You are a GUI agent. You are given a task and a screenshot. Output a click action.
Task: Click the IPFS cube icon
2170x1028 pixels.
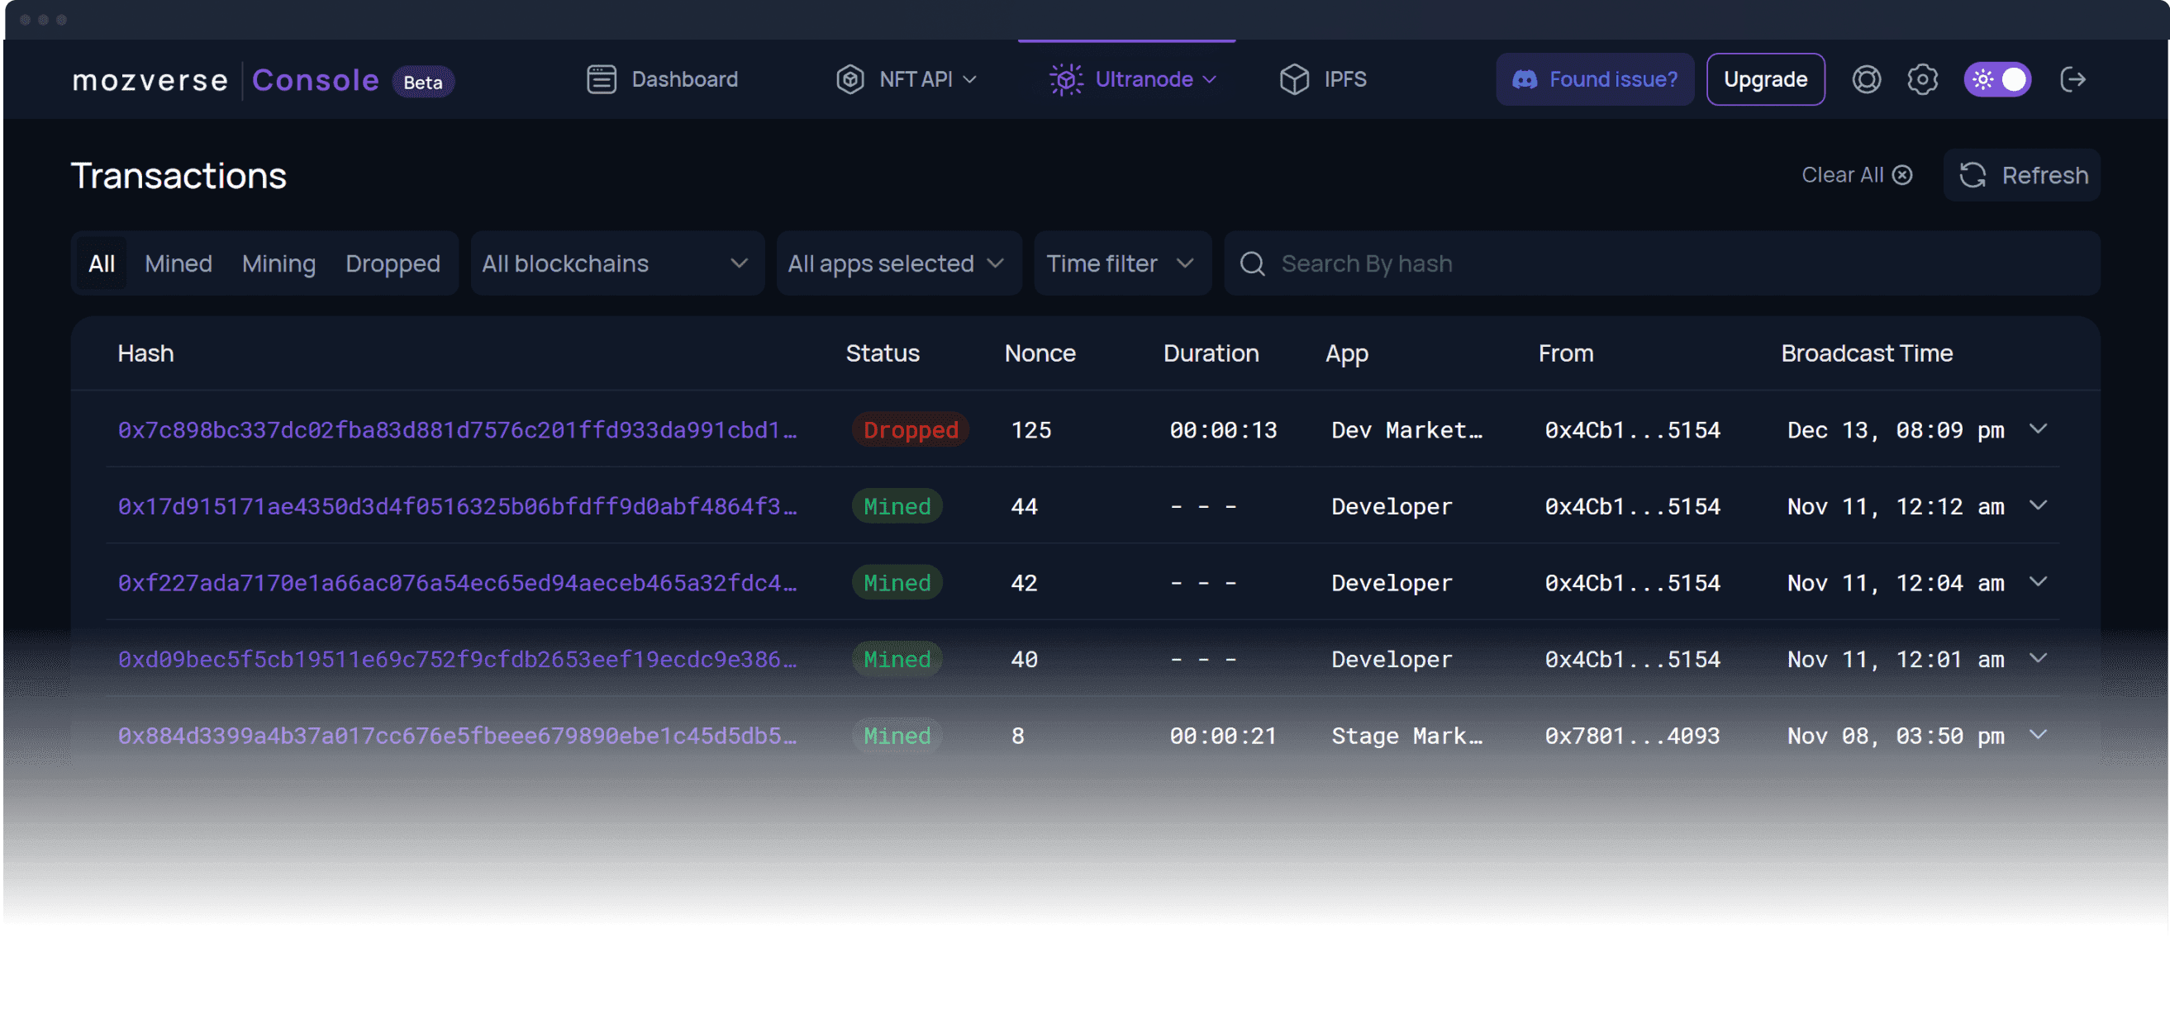pyautogui.click(x=1294, y=80)
